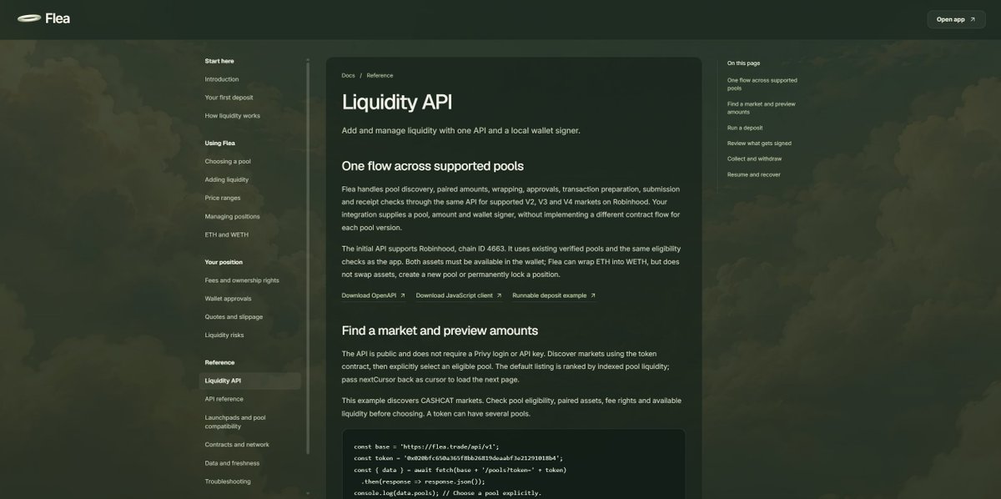Open Launchpads and pool compatibility
1001x499 pixels.
[235, 421]
